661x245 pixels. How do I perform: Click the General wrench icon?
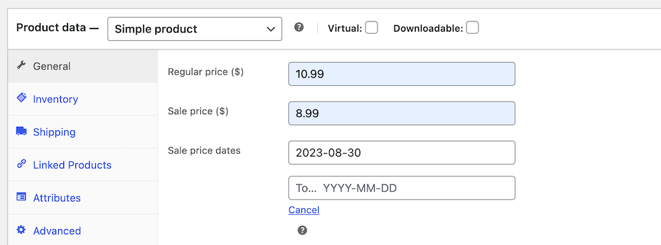coord(21,65)
